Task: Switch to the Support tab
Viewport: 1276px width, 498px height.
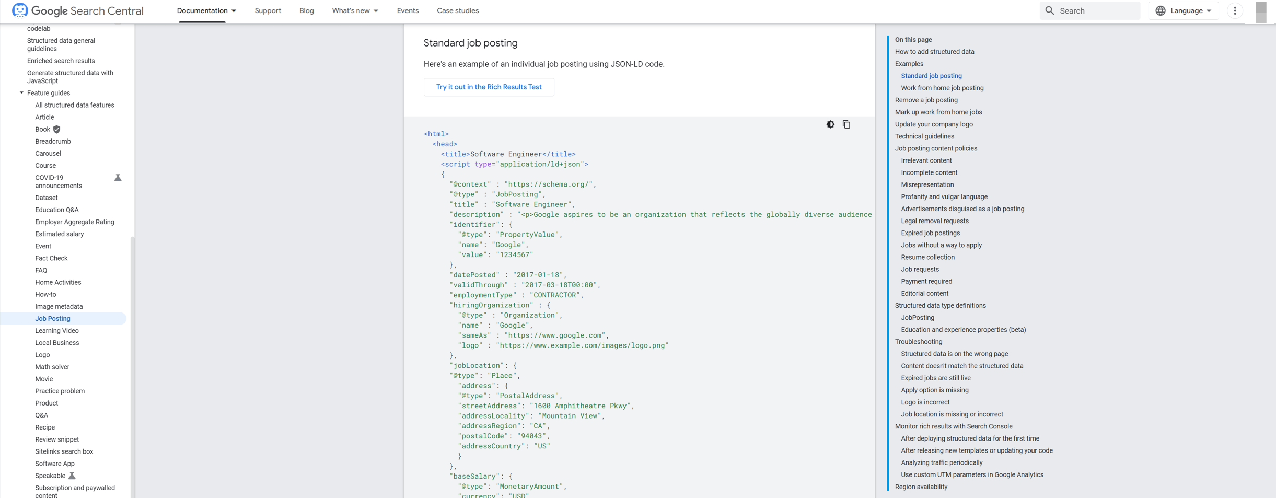Action: [x=268, y=10]
